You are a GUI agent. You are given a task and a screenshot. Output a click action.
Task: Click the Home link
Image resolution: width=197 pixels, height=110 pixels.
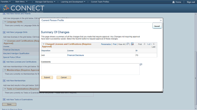[x=178, y=2]
